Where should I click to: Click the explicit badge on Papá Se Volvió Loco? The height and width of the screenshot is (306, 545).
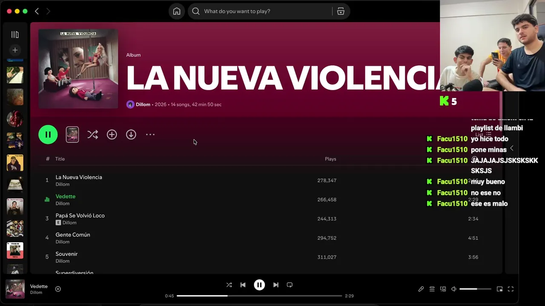[x=58, y=223]
